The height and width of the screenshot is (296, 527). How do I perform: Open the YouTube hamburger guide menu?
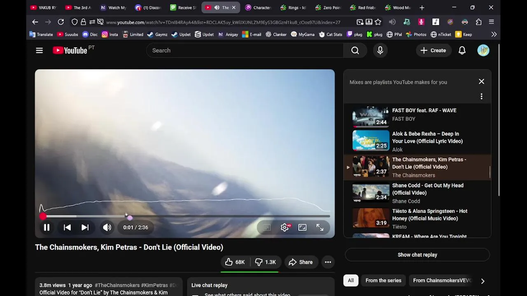pyautogui.click(x=39, y=51)
